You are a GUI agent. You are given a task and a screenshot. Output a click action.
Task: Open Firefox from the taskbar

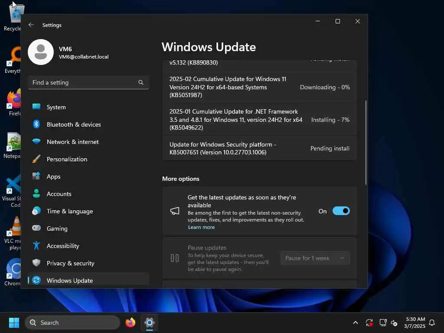(x=130, y=323)
